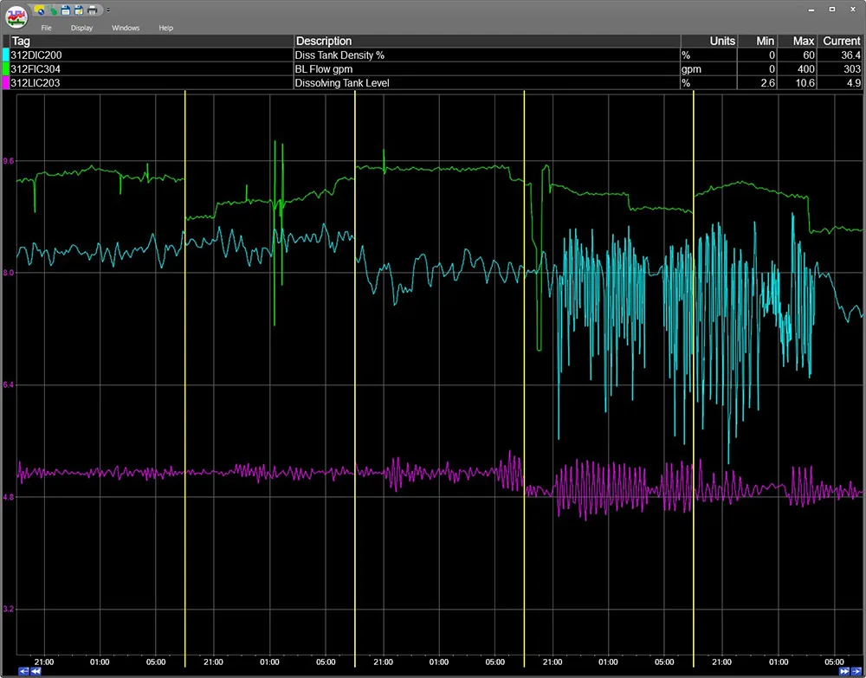866x678 pixels.
Task: Click the cyan swatch for 312DIC200
Action: click(6, 55)
